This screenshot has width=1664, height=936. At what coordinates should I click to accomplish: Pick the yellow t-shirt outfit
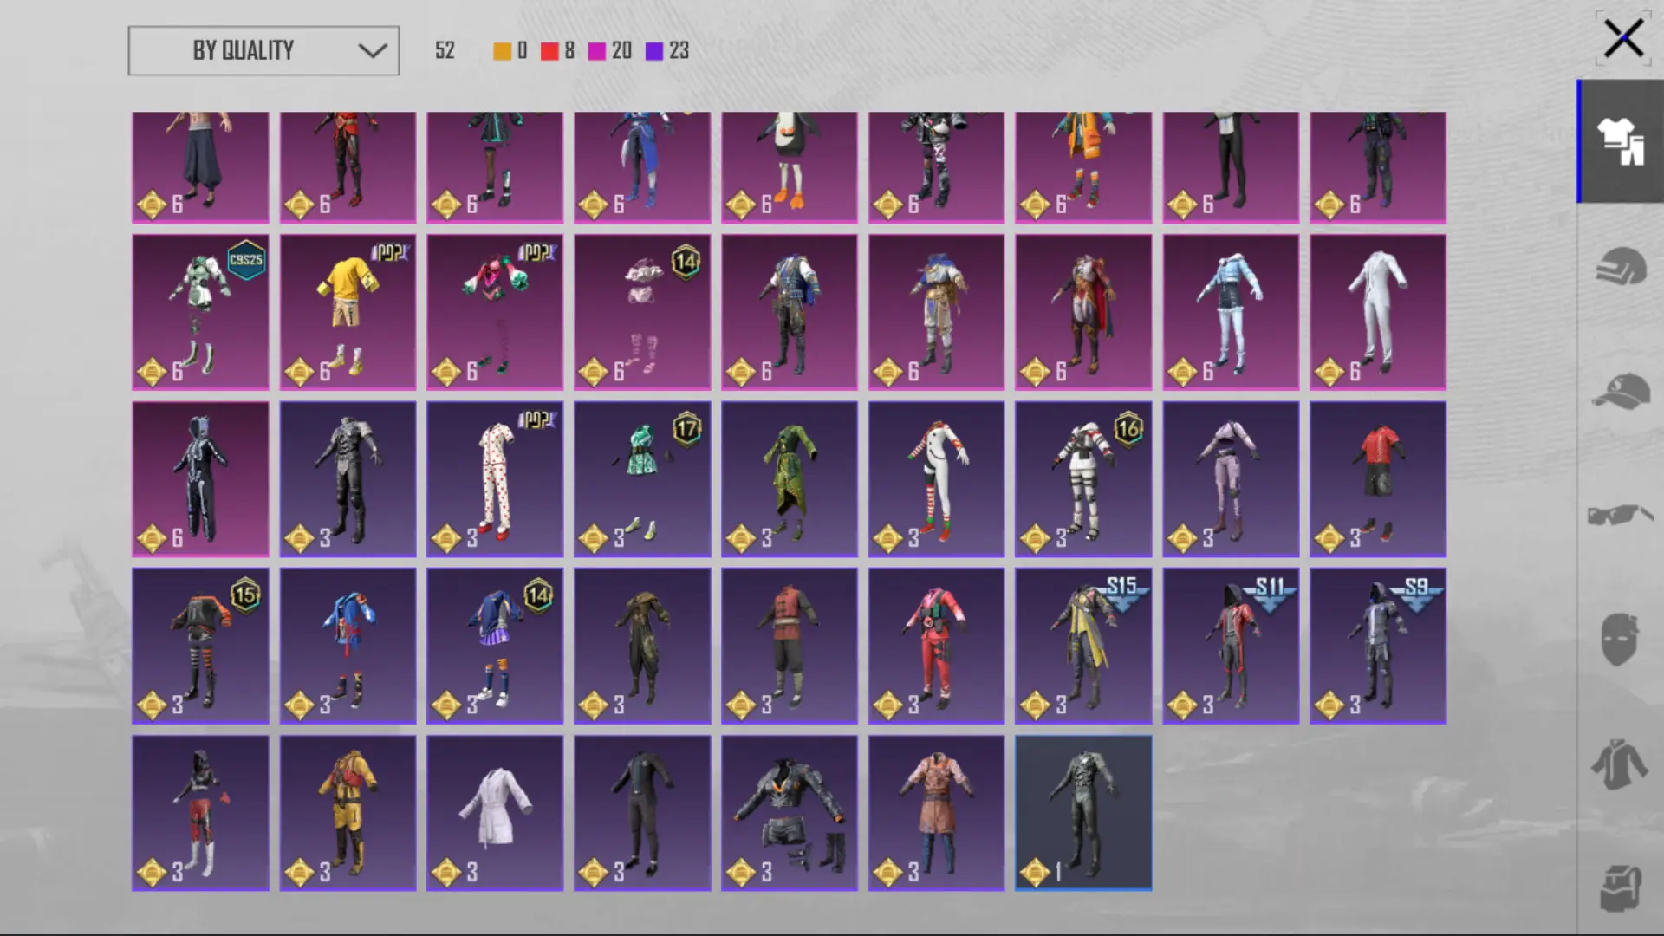point(348,312)
